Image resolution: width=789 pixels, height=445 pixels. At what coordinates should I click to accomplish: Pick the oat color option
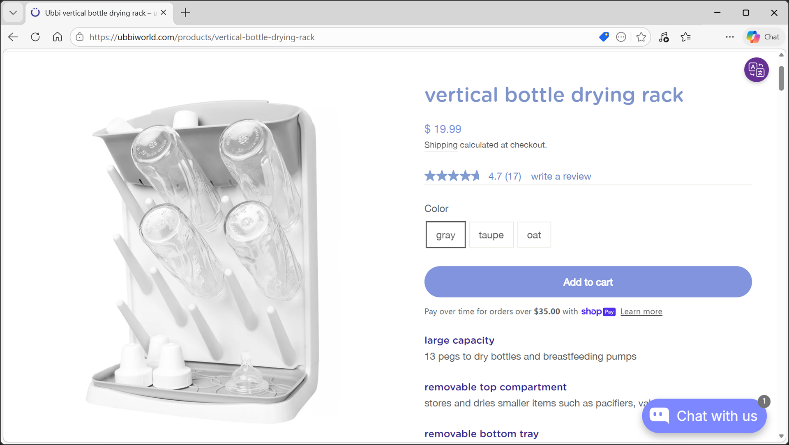click(534, 235)
